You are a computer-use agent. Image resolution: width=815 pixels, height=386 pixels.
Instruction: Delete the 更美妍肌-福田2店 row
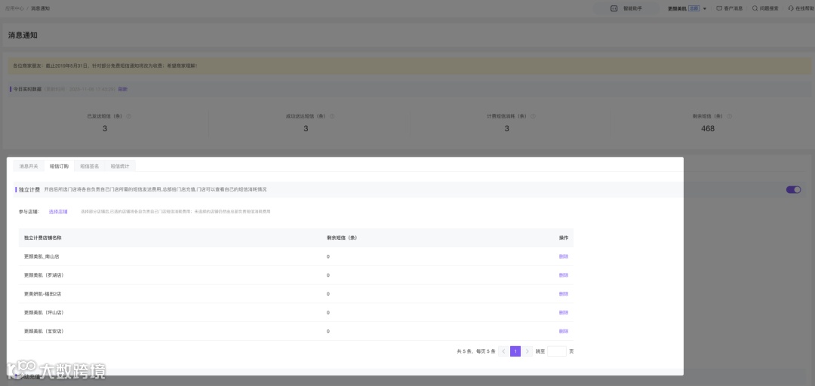(x=564, y=294)
